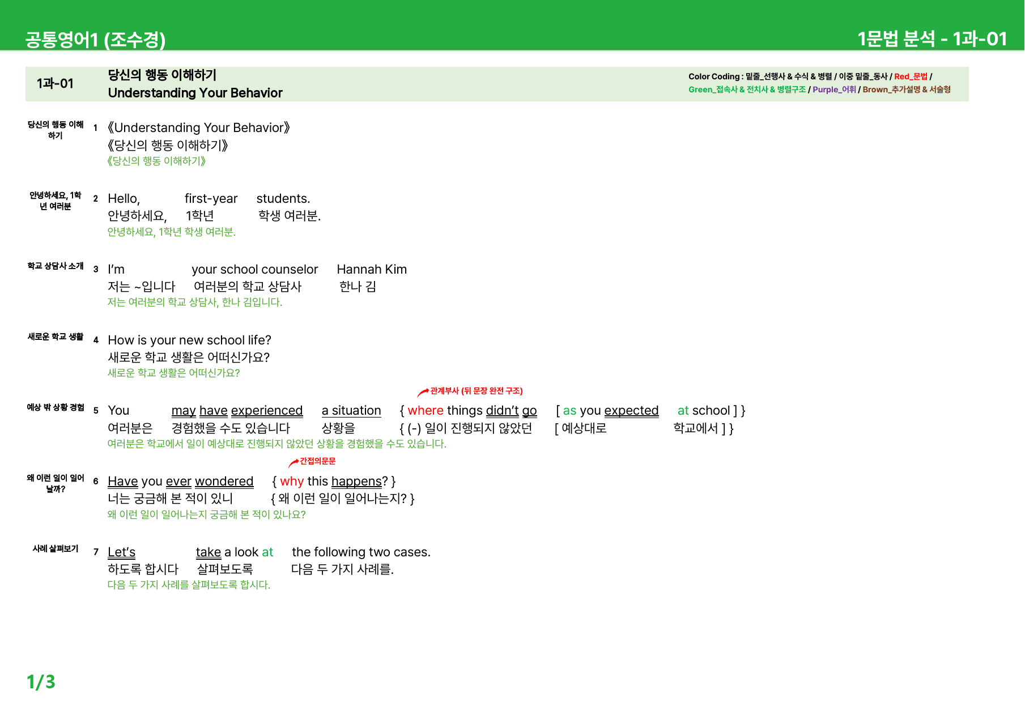The image size is (1025, 724).
Task: Click the Brown_추가설명 color coding label
Action: (x=907, y=90)
